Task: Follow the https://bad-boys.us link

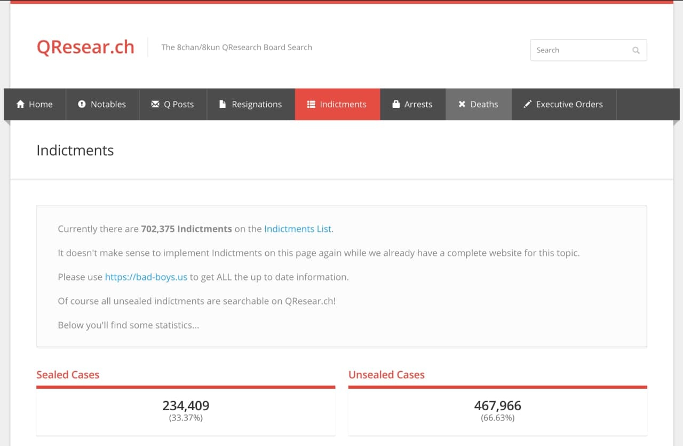Action: click(146, 277)
